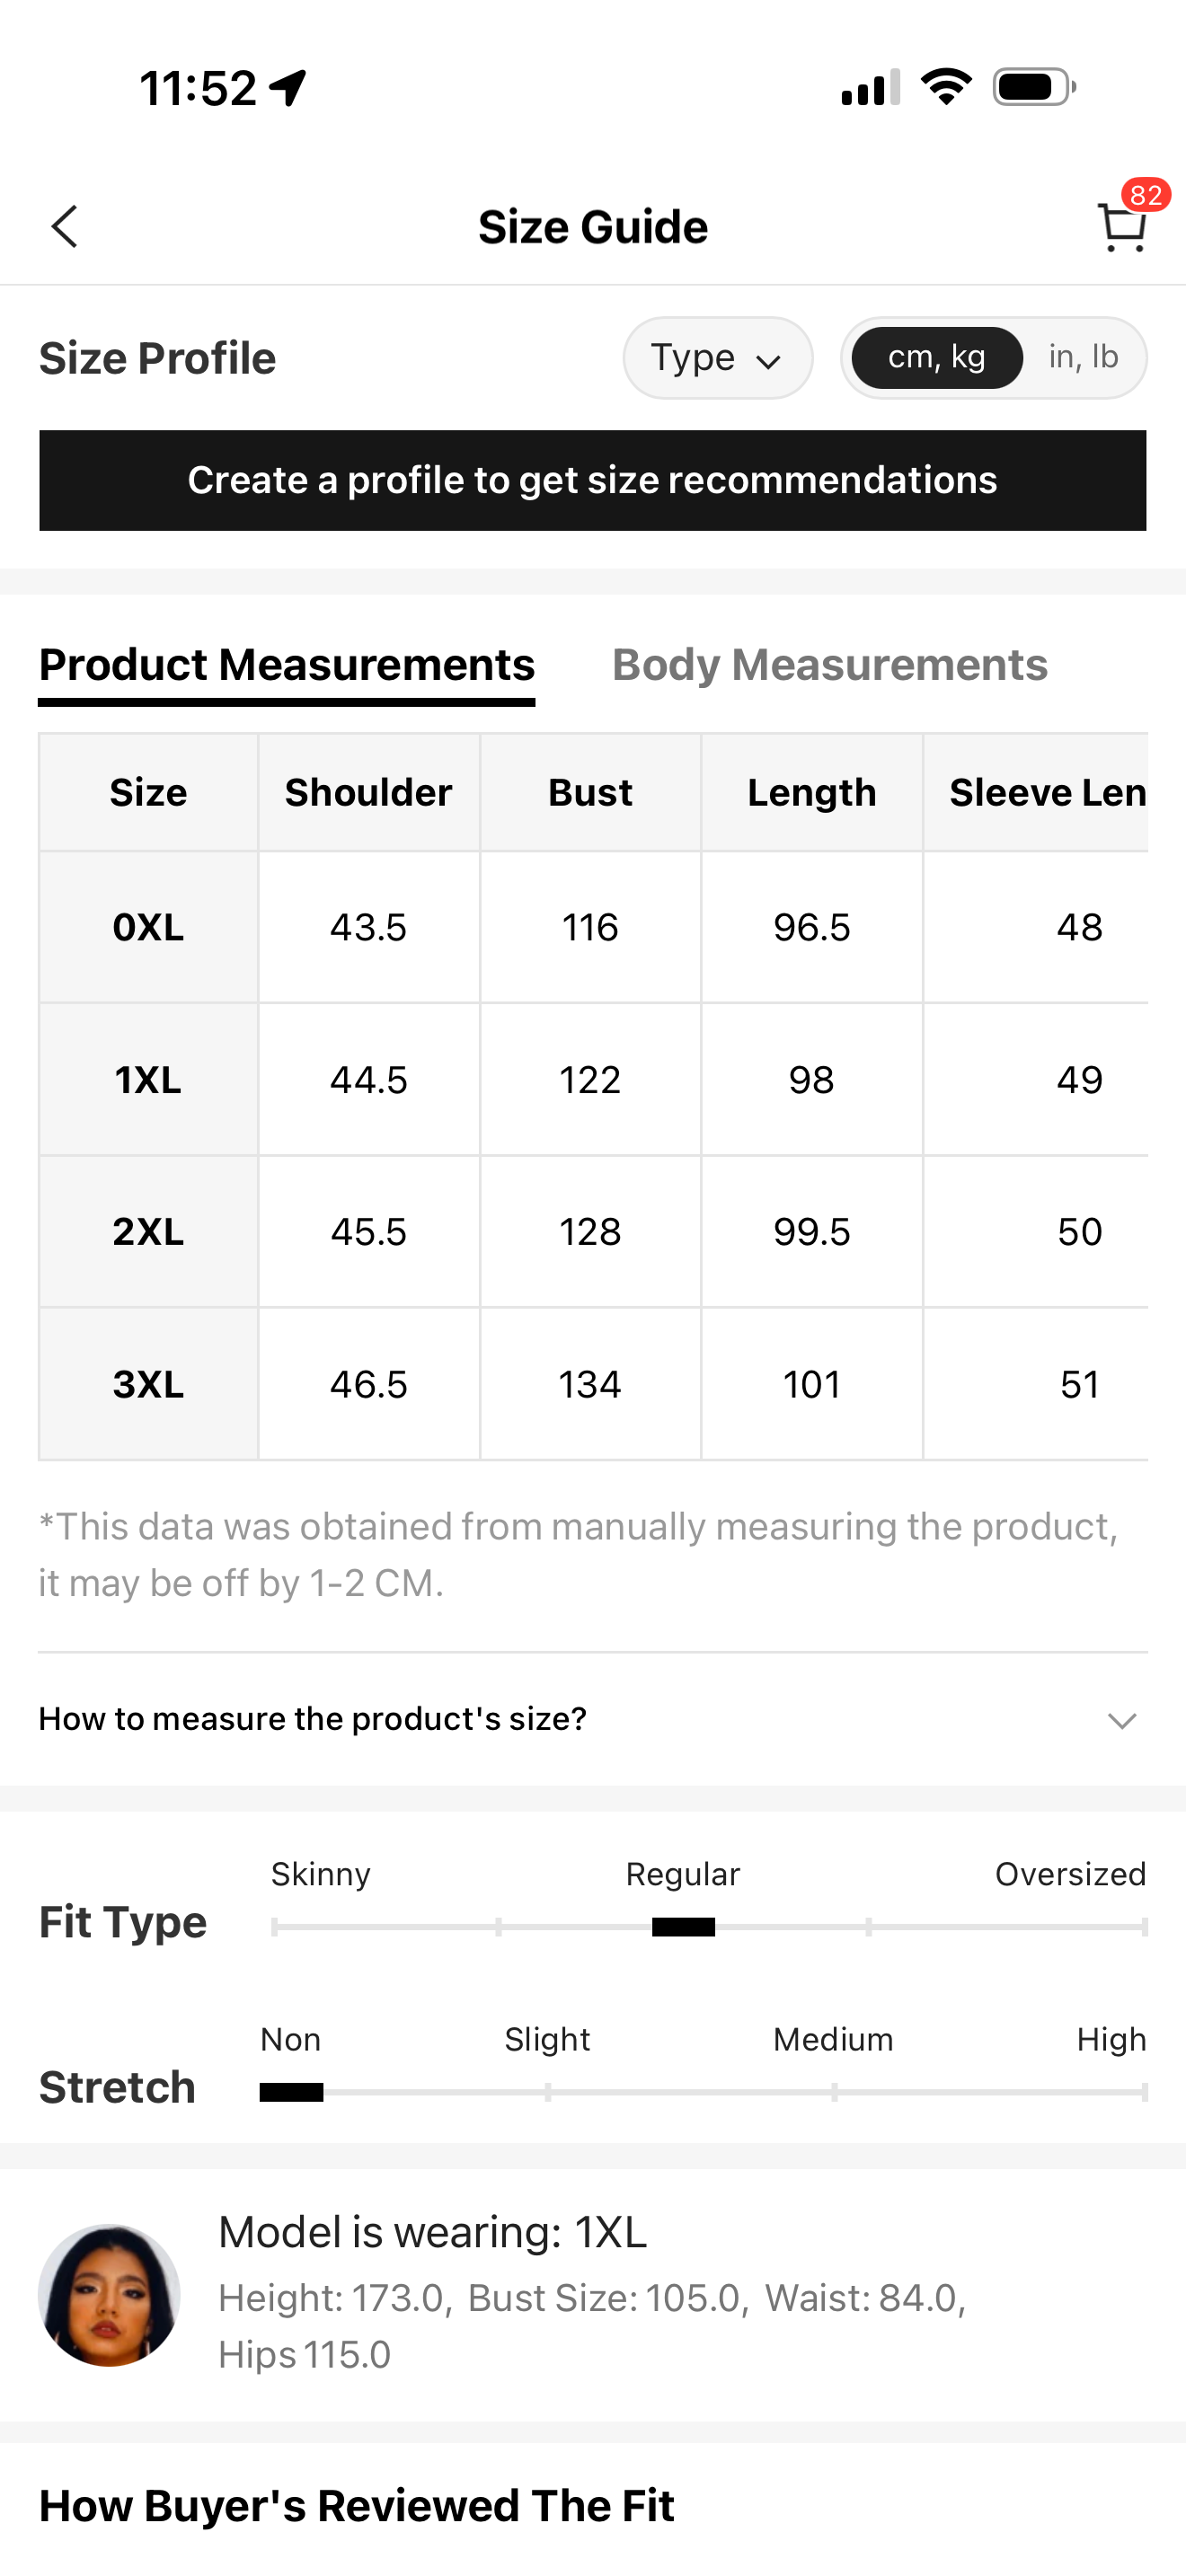1186x2576 pixels.
Task: Create a profile to get size recommendations
Action: [x=592, y=480]
